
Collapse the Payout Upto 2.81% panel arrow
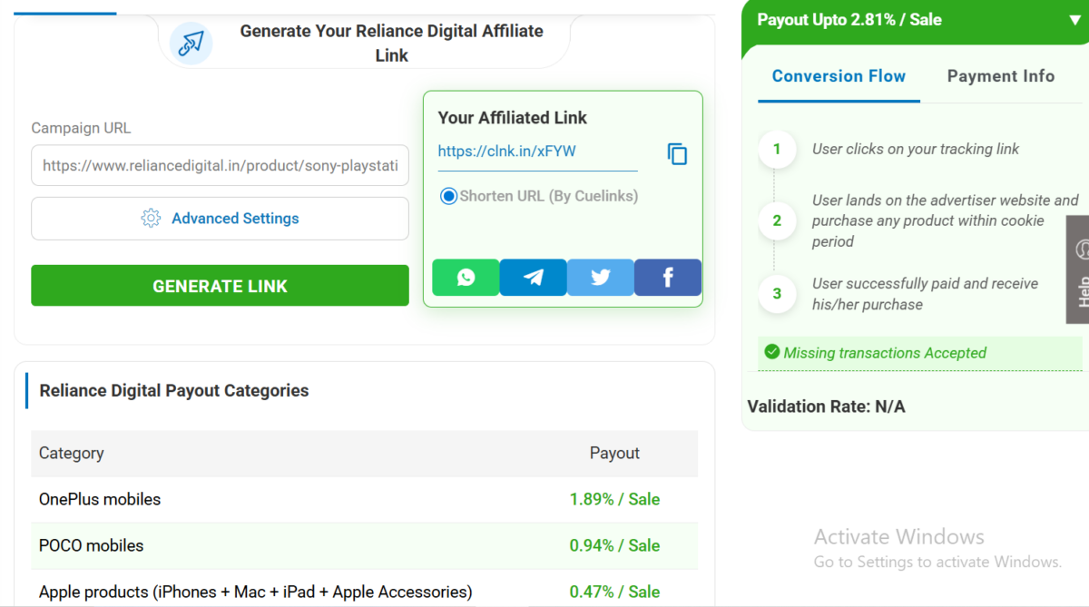(x=1075, y=21)
